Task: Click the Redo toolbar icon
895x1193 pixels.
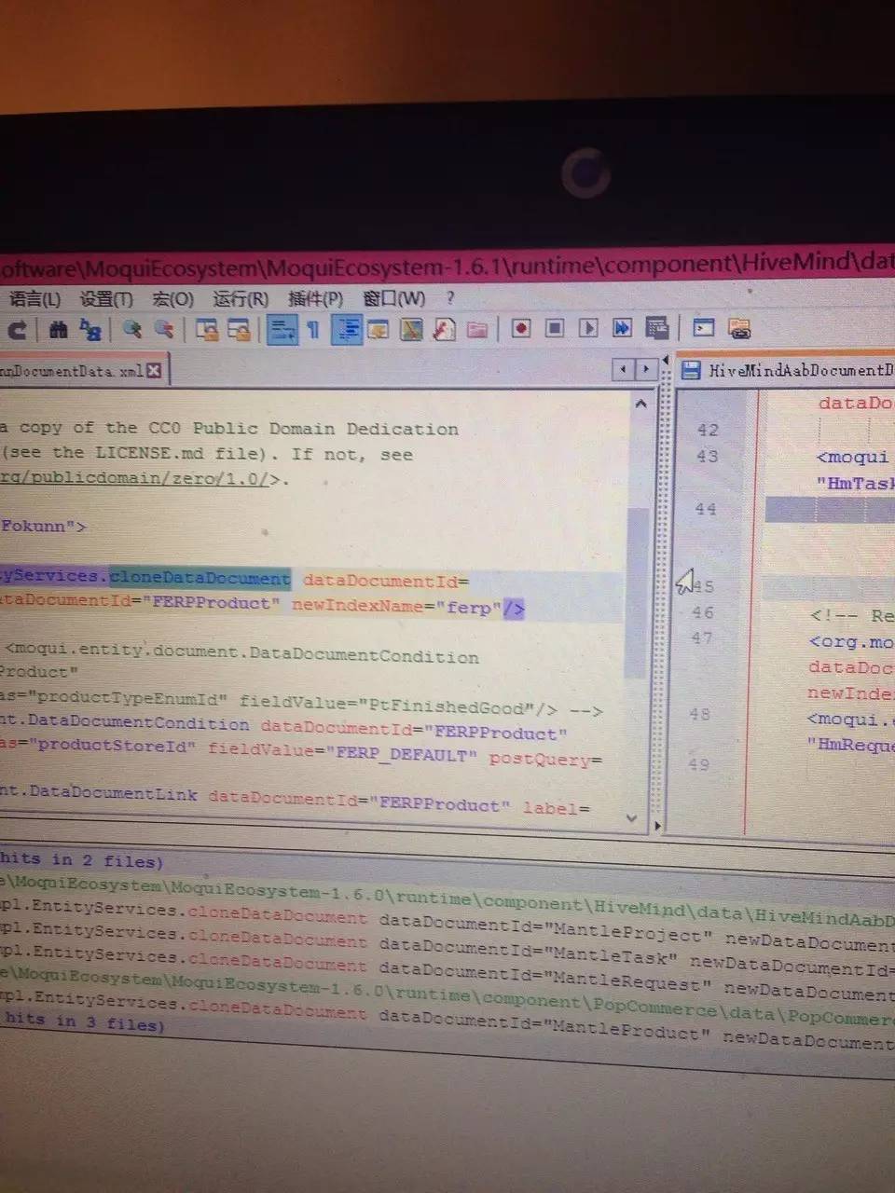Action: pyautogui.click(x=17, y=329)
